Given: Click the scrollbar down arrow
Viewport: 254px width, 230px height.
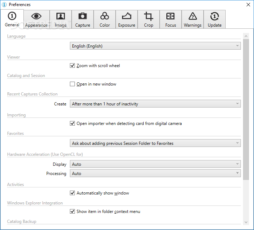Looking at the screenshot, I should point(246,222).
